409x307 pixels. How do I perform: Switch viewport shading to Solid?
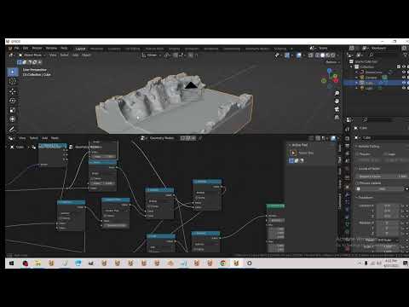click(322, 55)
